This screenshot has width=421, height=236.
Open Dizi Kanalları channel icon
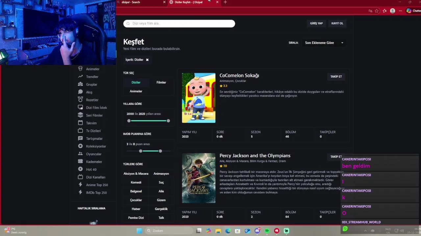tap(80, 177)
